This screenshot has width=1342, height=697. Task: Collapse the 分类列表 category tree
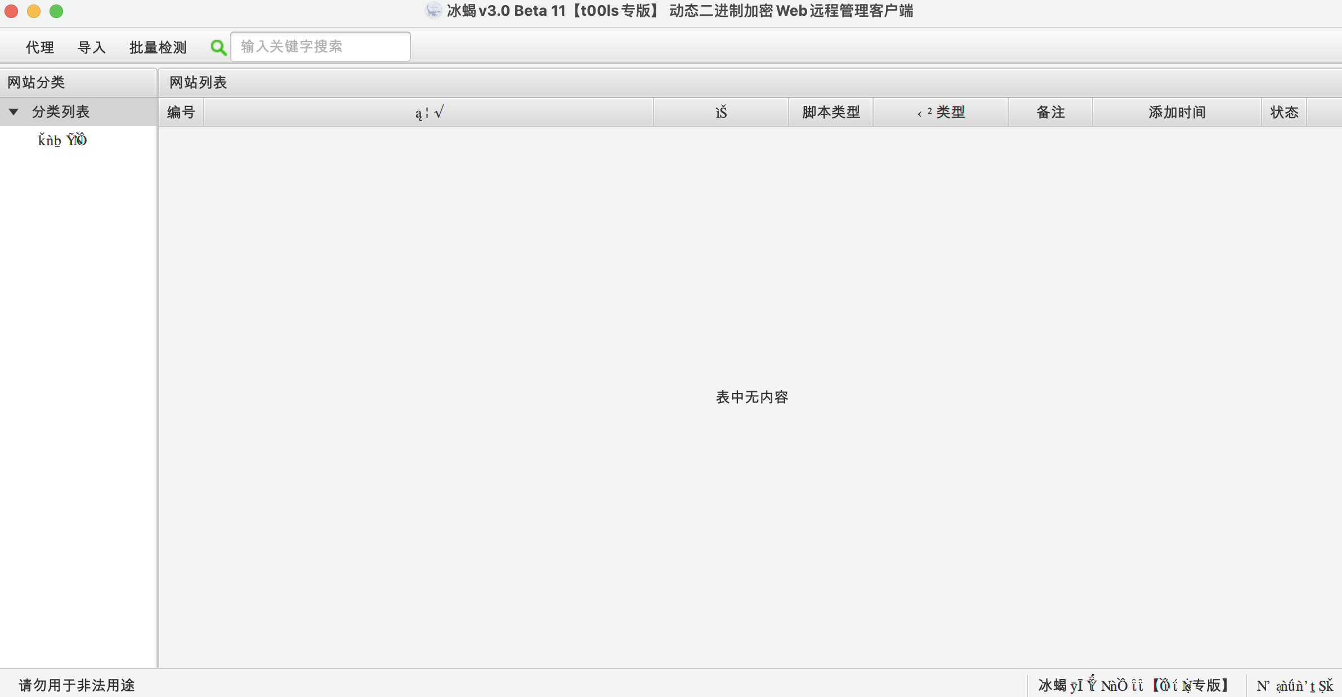(x=14, y=111)
